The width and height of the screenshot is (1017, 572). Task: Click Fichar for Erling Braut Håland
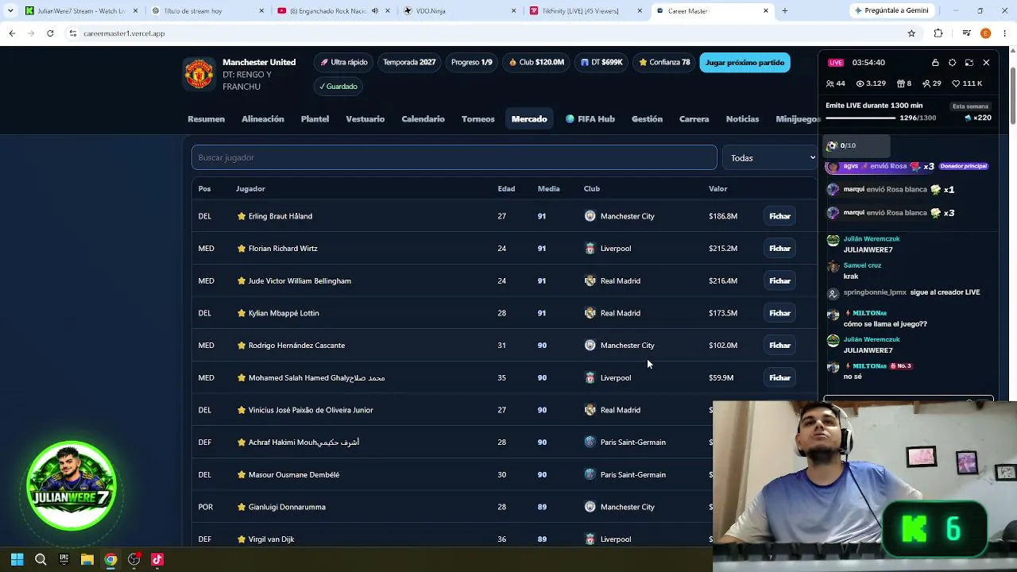pyautogui.click(x=779, y=216)
